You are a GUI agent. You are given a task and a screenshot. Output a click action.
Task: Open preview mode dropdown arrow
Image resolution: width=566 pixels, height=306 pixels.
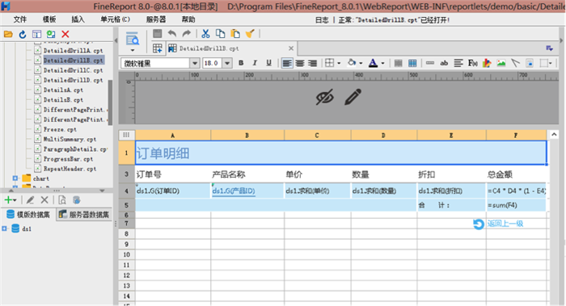pyautogui.click(x=132, y=50)
